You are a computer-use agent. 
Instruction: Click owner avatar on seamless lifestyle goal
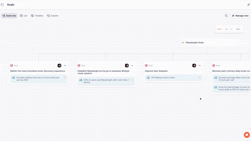click(127, 65)
